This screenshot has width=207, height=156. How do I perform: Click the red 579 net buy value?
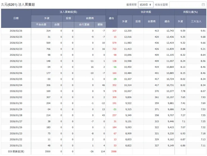tap(114, 43)
